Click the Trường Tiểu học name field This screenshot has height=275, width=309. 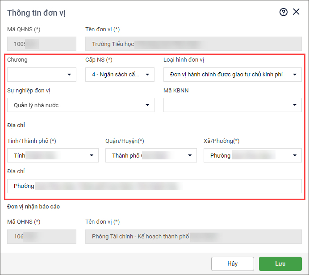tap(193, 44)
